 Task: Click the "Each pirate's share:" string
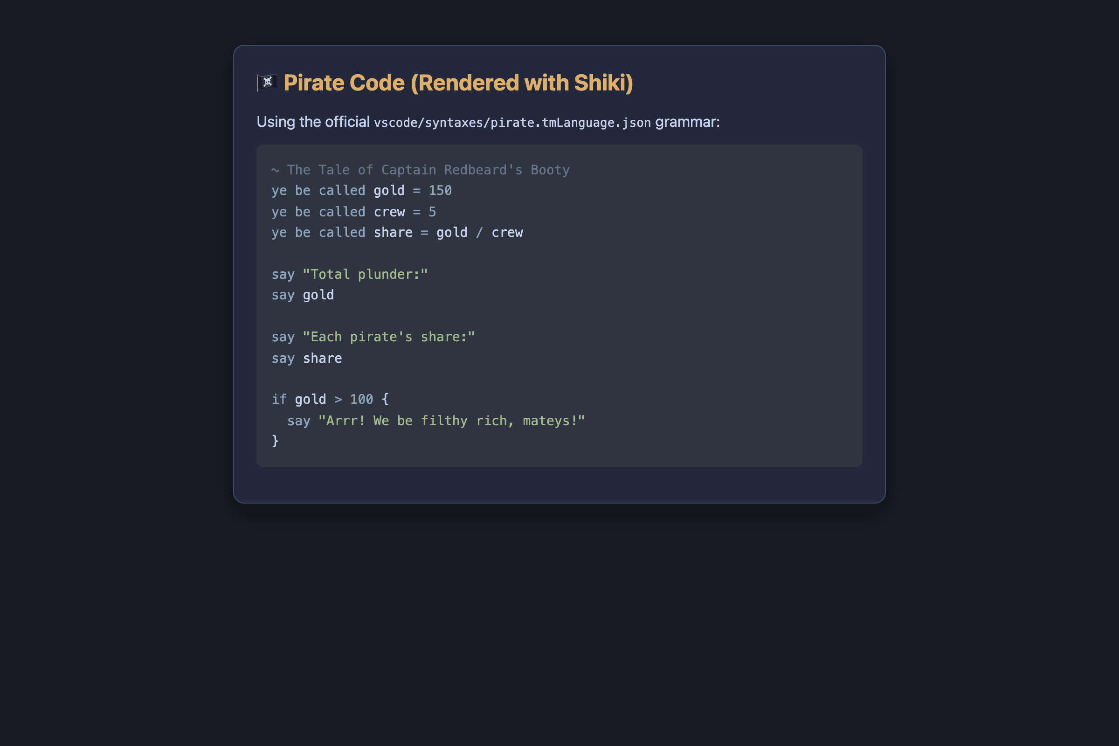pos(389,337)
